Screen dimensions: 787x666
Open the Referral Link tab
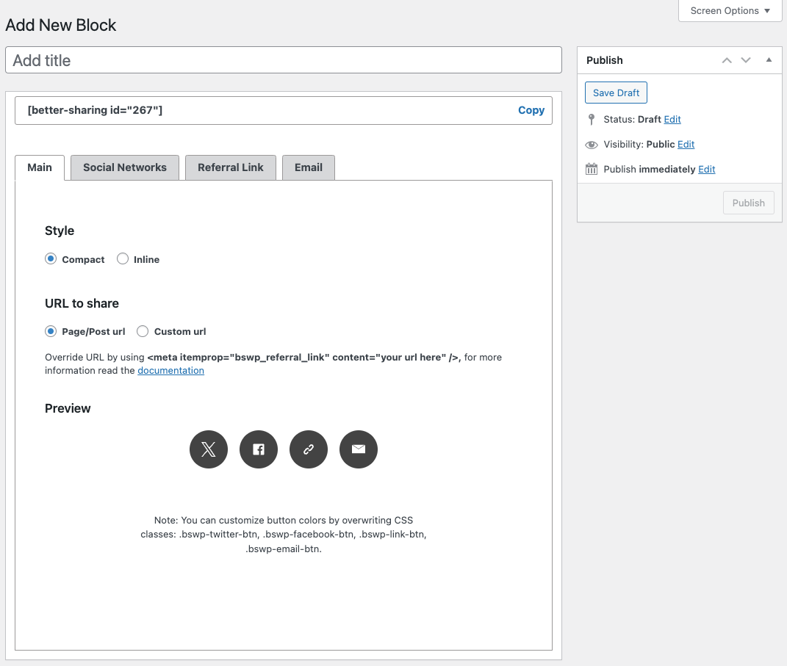230,167
